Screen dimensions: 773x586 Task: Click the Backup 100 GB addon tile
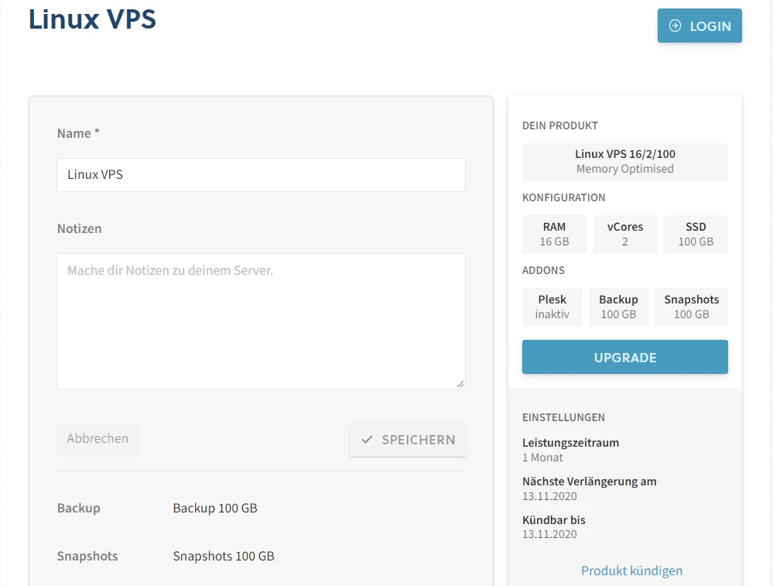pyautogui.click(x=618, y=307)
